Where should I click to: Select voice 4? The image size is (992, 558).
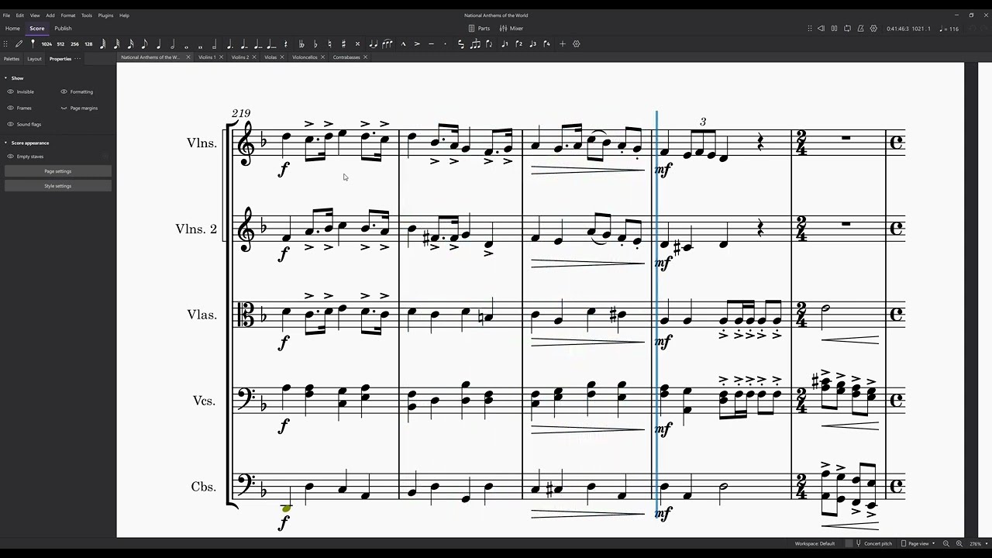click(x=547, y=44)
